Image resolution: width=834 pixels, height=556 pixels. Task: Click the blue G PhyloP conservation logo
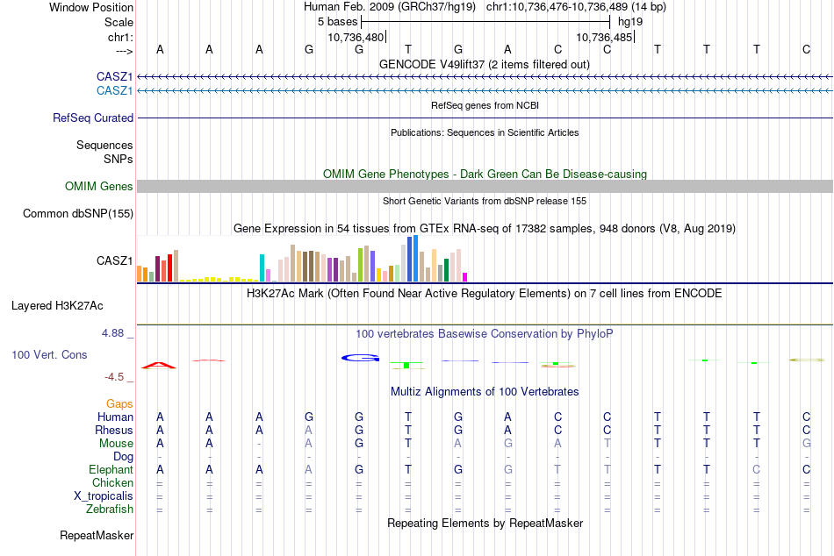click(x=360, y=358)
